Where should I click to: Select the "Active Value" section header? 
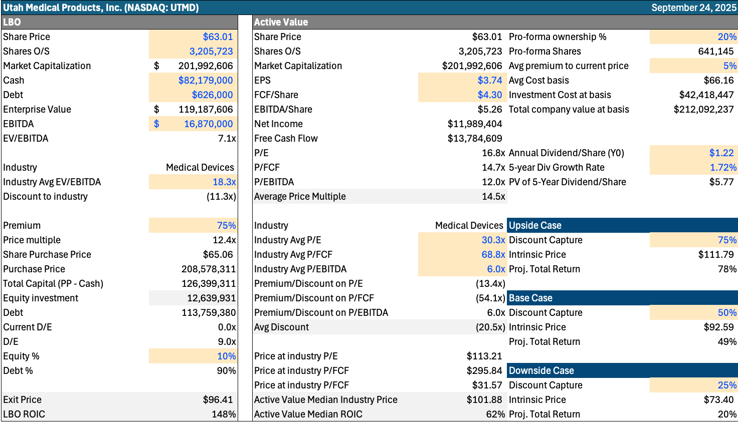tap(495, 22)
